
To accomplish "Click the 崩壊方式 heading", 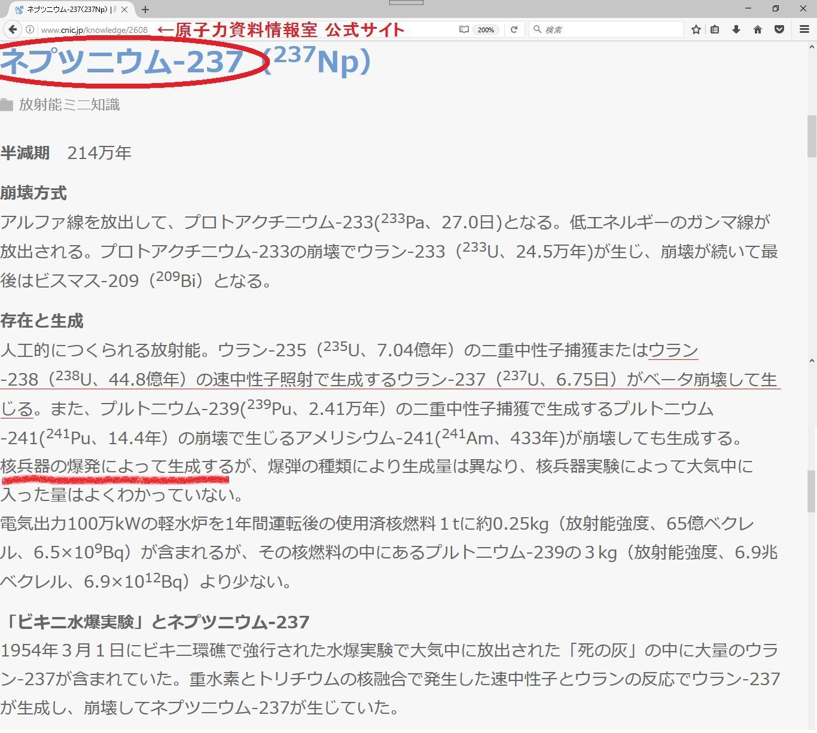I will tap(33, 193).
